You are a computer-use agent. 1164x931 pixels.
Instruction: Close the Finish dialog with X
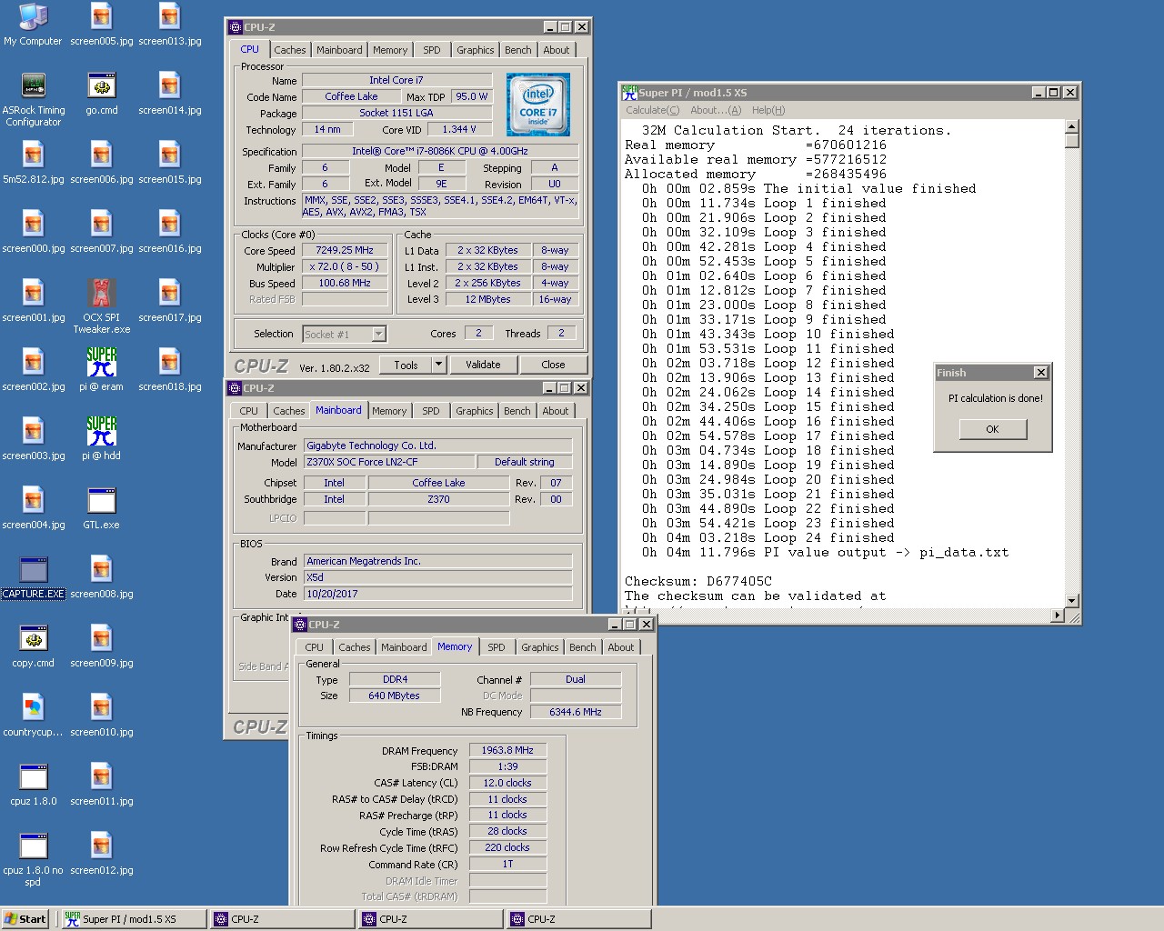[x=1041, y=373]
